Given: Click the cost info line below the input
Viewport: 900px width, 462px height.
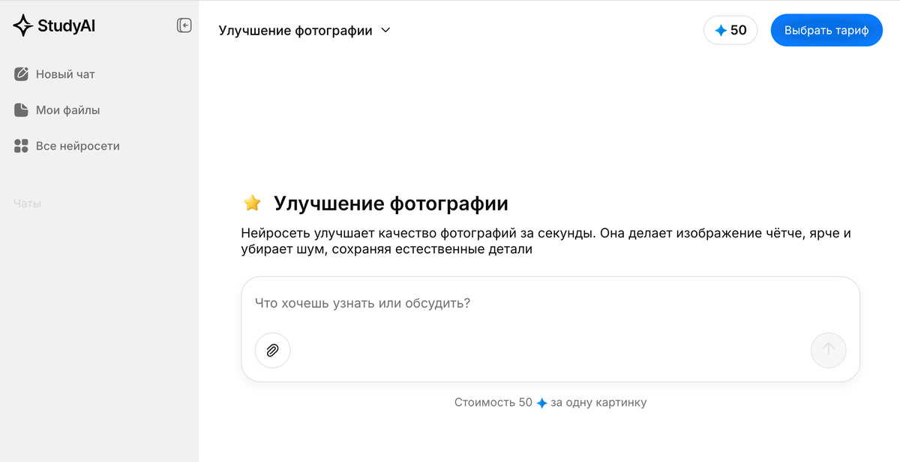Looking at the screenshot, I should point(551,402).
